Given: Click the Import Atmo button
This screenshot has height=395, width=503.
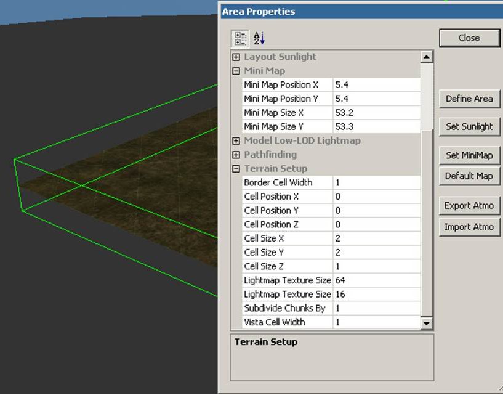Looking at the screenshot, I should [x=469, y=227].
